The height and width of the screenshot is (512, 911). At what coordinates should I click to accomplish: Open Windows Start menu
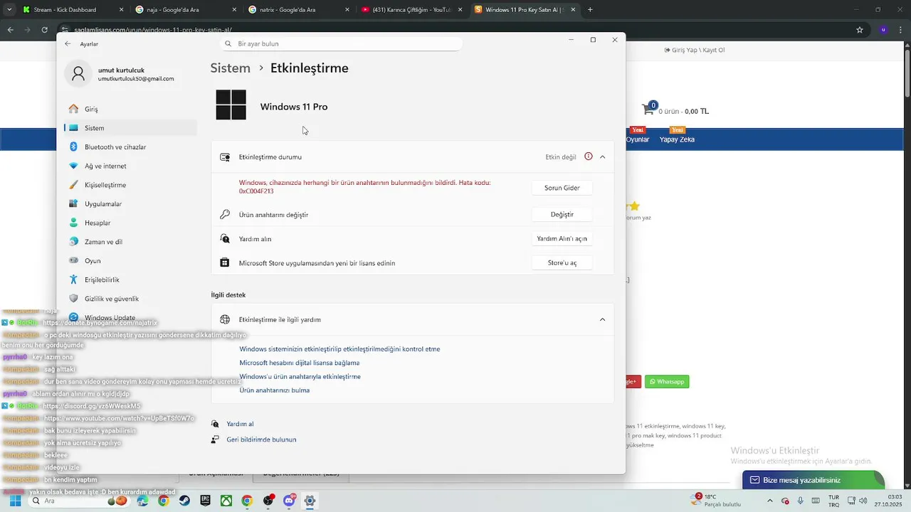click(15, 501)
